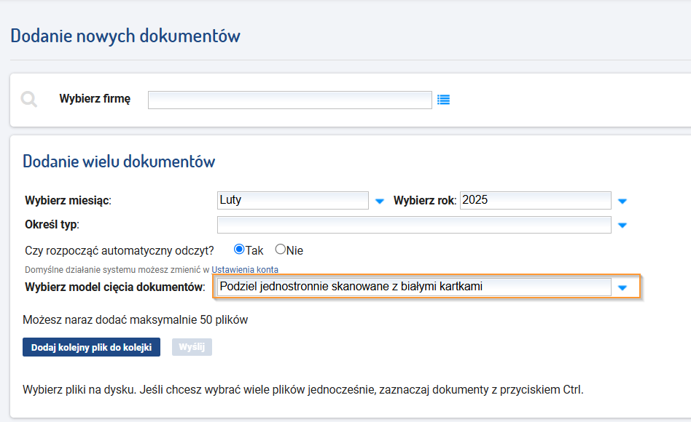The width and height of the screenshot is (691, 422).
Task: Open the Ustawienia konta link
Action: click(x=245, y=269)
